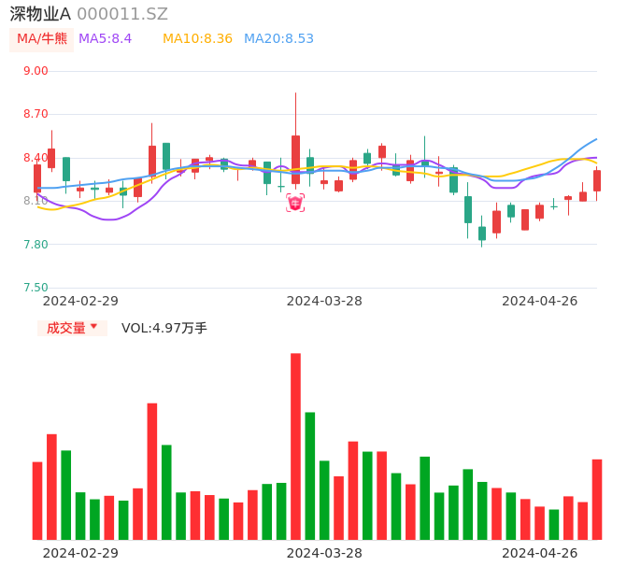641x566 pixels.
Task: Click 2024-04-26 date below the volume bars
Action: 539,553
